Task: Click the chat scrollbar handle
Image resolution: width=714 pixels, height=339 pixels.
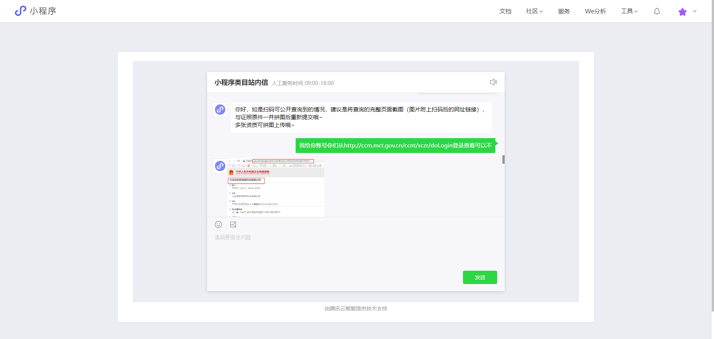Action: (x=504, y=159)
